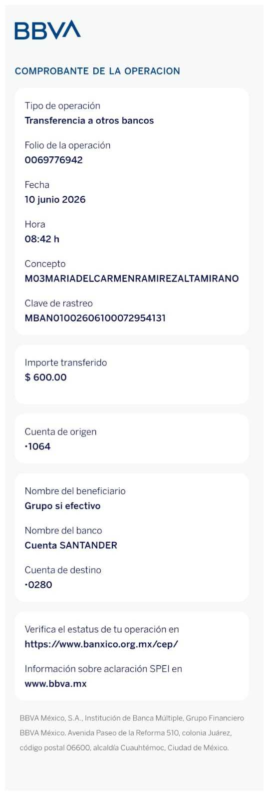This screenshot has width=266, height=799.
Task: Select the Concepto value text
Action: 132,279
